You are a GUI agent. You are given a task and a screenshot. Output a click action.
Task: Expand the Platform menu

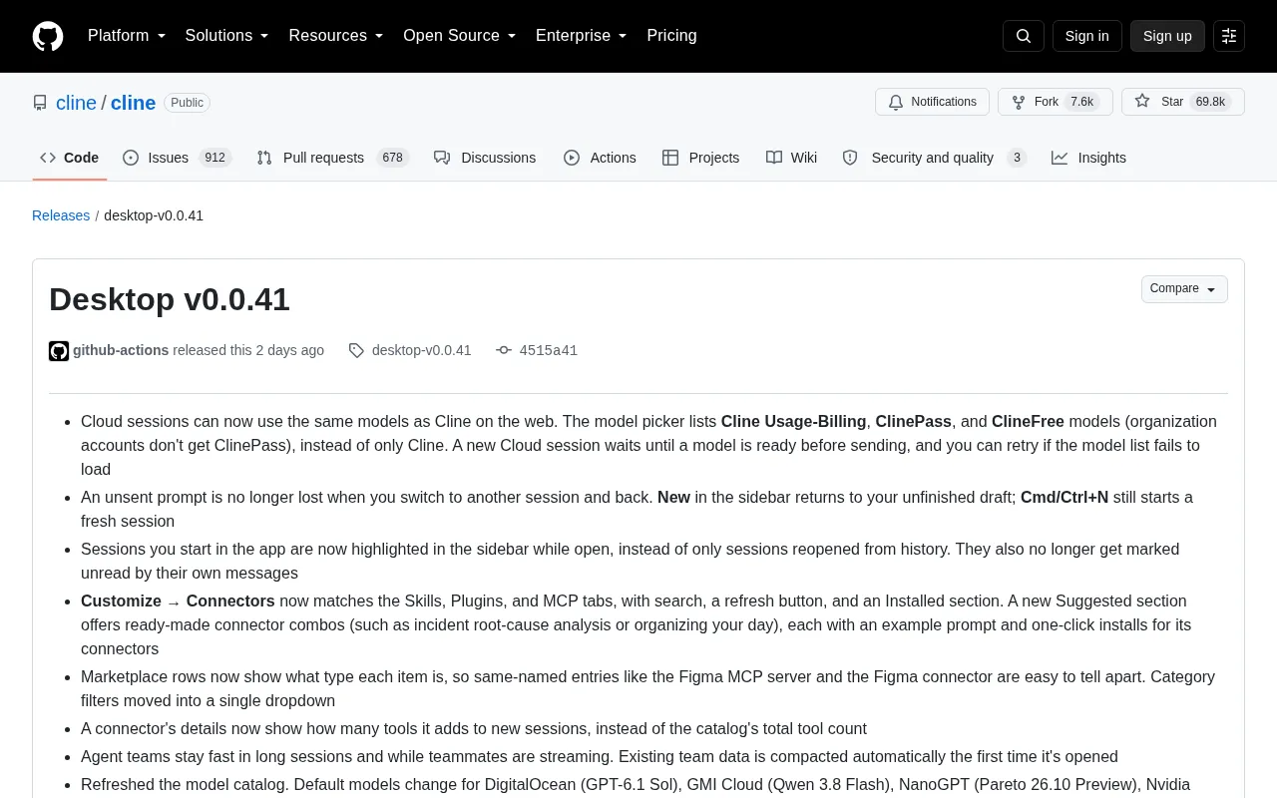127,36
